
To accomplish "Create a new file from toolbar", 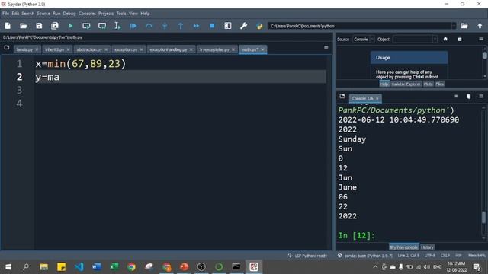I will (x=8, y=26).
